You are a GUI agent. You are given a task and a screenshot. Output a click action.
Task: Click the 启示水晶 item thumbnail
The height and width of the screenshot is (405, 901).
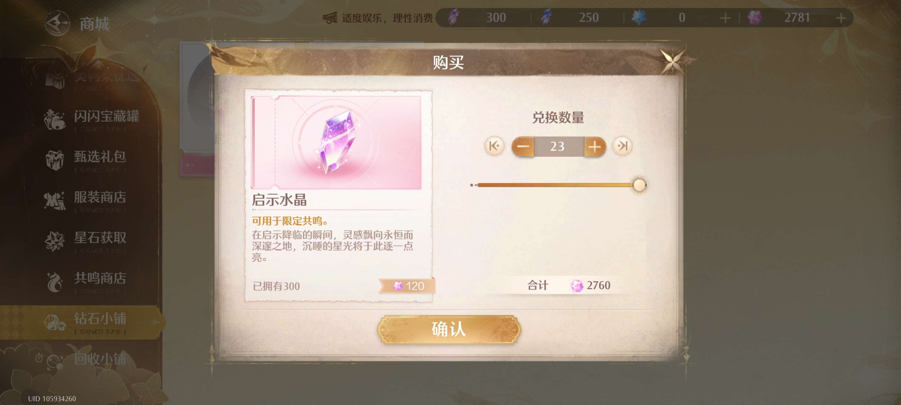[x=336, y=143]
